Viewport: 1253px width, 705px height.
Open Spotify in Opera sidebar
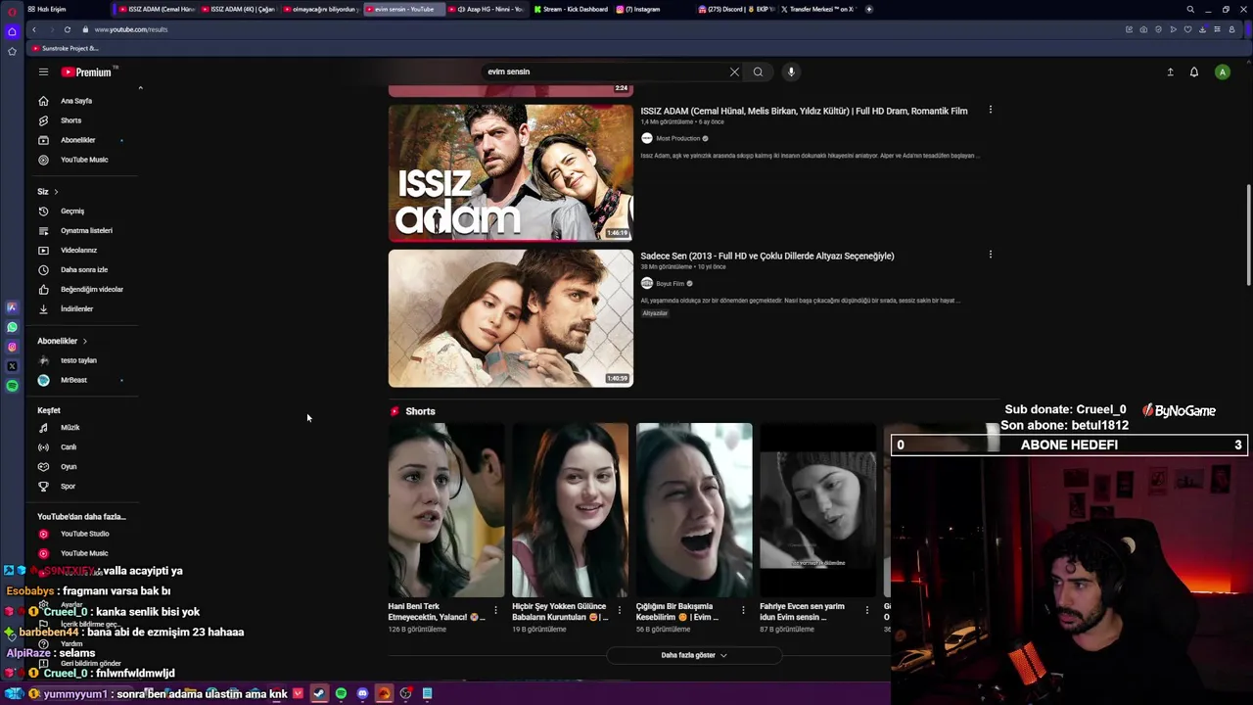coord(12,386)
